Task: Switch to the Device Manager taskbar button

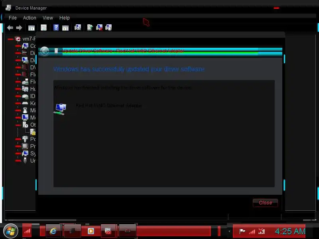Action: coord(108,231)
